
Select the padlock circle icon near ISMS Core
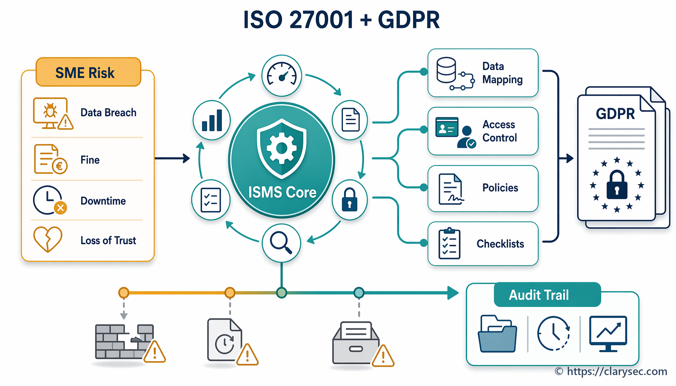[x=350, y=200]
